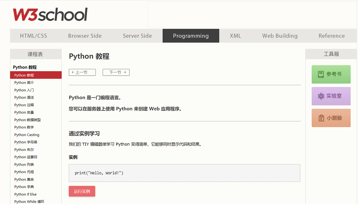
Task: Open the Reference menu item
Action: [x=331, y=36]
